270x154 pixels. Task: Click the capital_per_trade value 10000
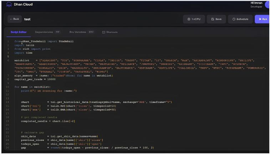point(51,79)
